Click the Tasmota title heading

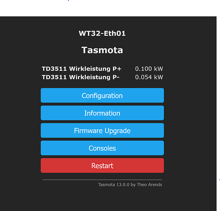click(x=102, y=50)
